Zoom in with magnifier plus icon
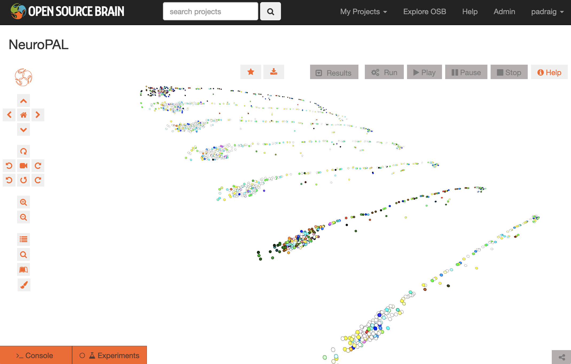 (x=24, y=202)
